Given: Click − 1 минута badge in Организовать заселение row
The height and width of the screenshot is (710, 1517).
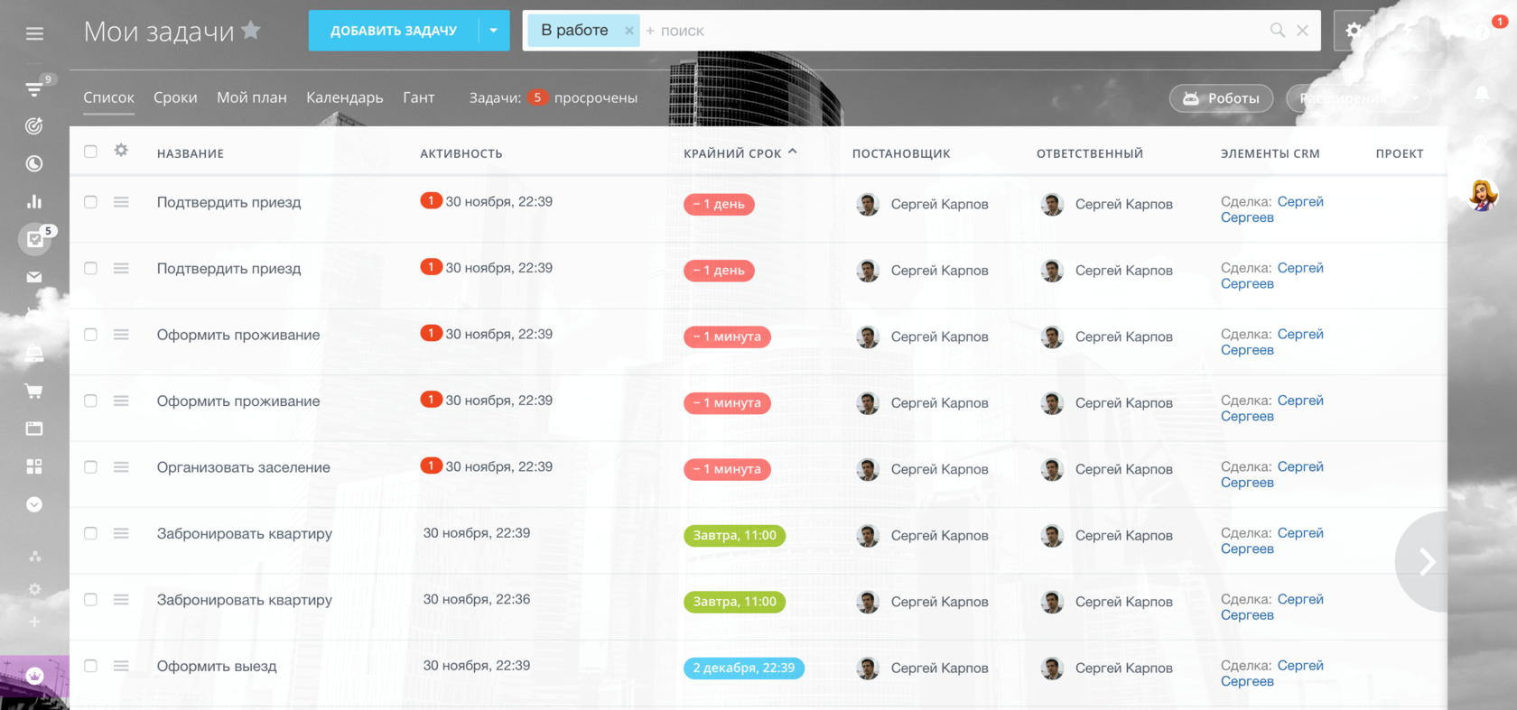Looking at the screenshot, I should coord(727,469).
